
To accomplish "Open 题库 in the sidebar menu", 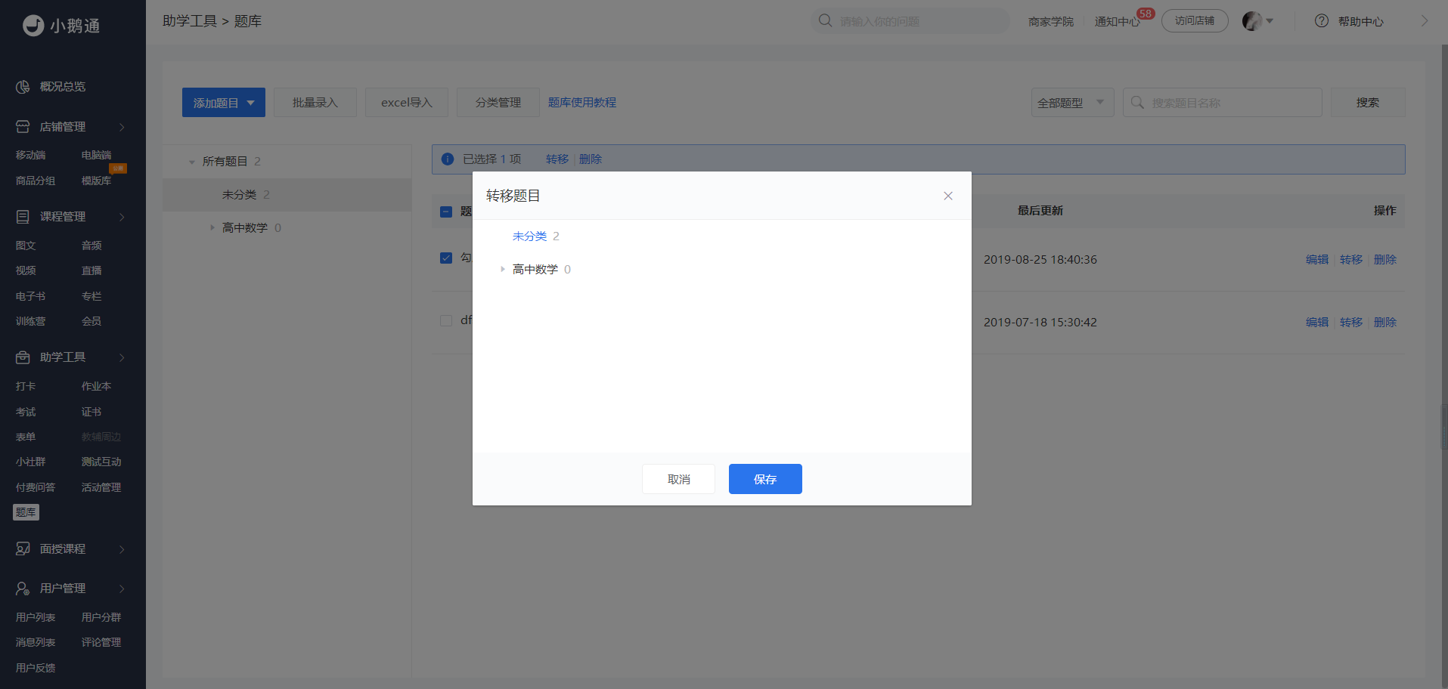I will [x=26, y=512].
